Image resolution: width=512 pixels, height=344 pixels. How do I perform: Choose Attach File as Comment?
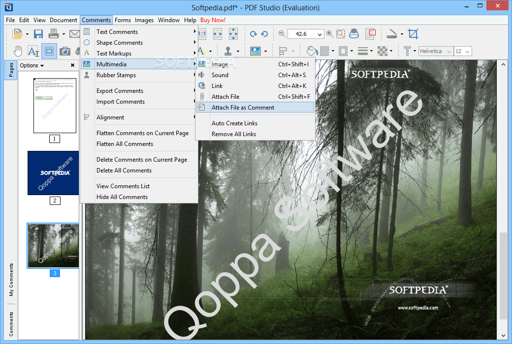click(255, 108)
